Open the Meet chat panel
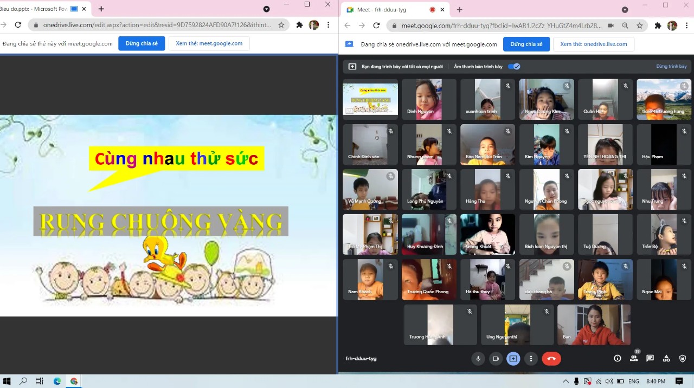 click(x=650, y=358)
